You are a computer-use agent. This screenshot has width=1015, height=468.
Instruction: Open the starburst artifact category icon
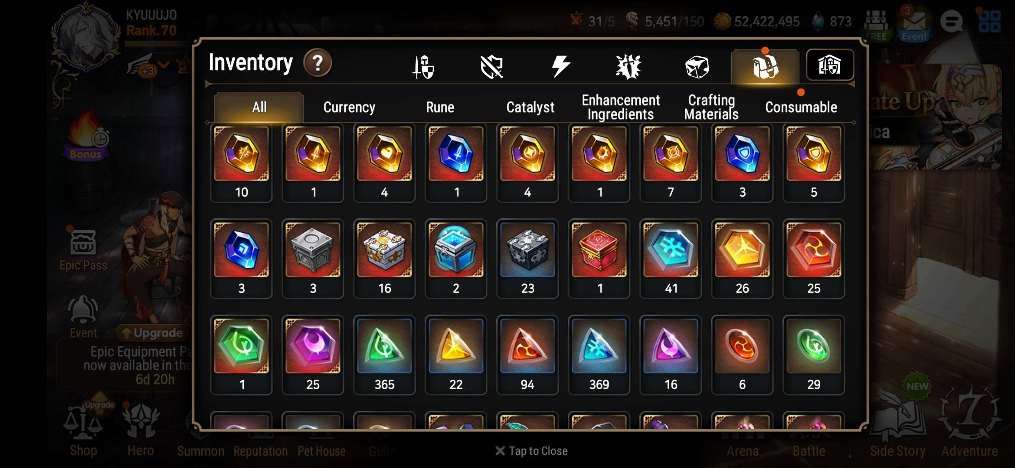[x=629, y=67]
